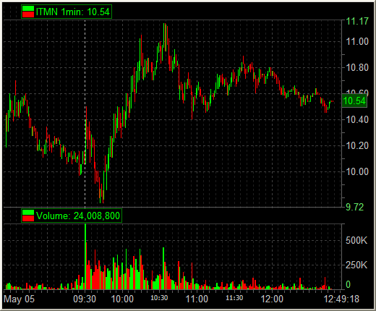Click the 500K volume axis label

pyautogui.click(x=356, y=240)
